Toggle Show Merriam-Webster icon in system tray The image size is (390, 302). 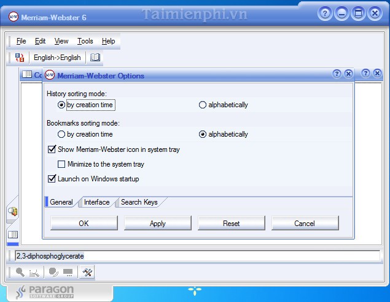[x=114, y=149]
